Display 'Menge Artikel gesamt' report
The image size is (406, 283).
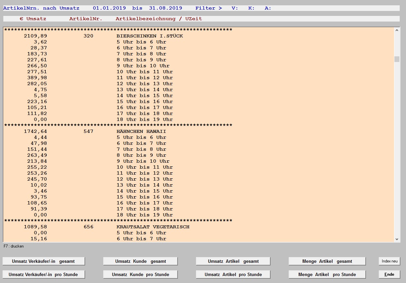coord(327,261)
